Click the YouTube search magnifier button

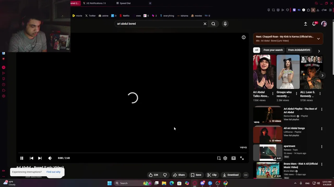tap(213, 24)
